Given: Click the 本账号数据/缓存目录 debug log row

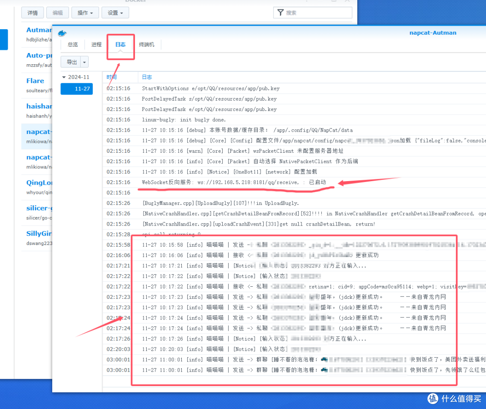Looking at the screenshot, I should [294, 130].
